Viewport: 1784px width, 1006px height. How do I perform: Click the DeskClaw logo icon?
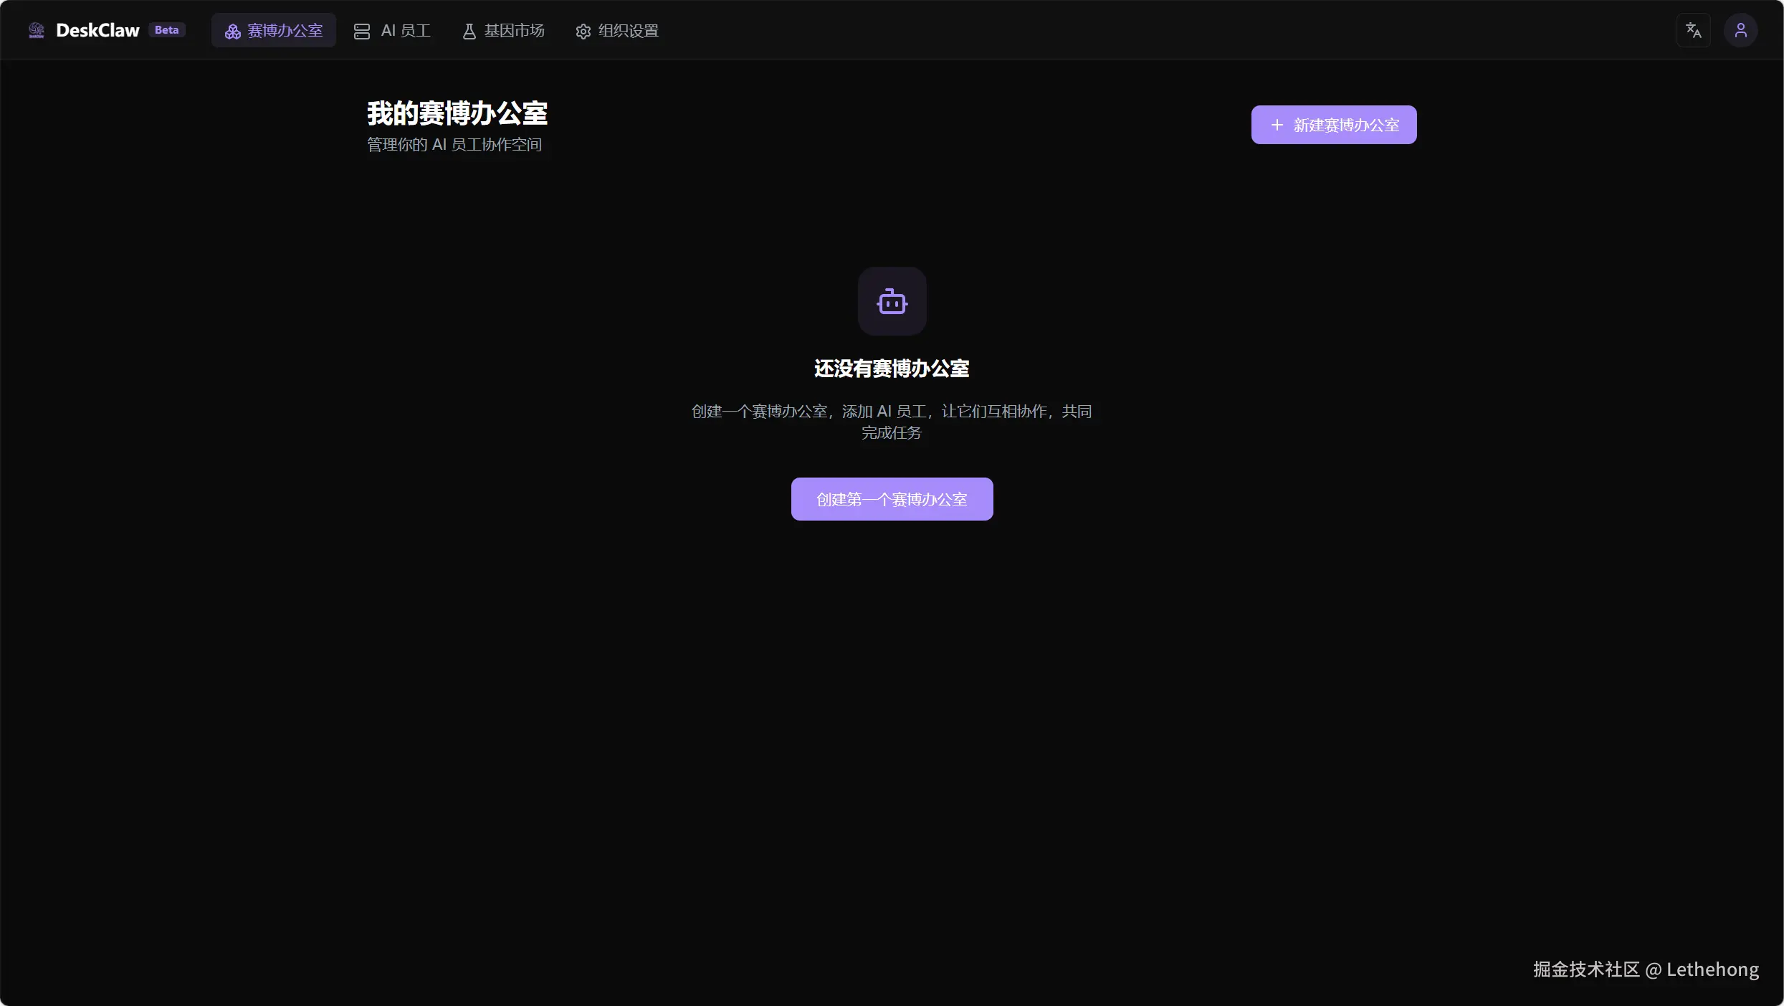tap(37, 30)
